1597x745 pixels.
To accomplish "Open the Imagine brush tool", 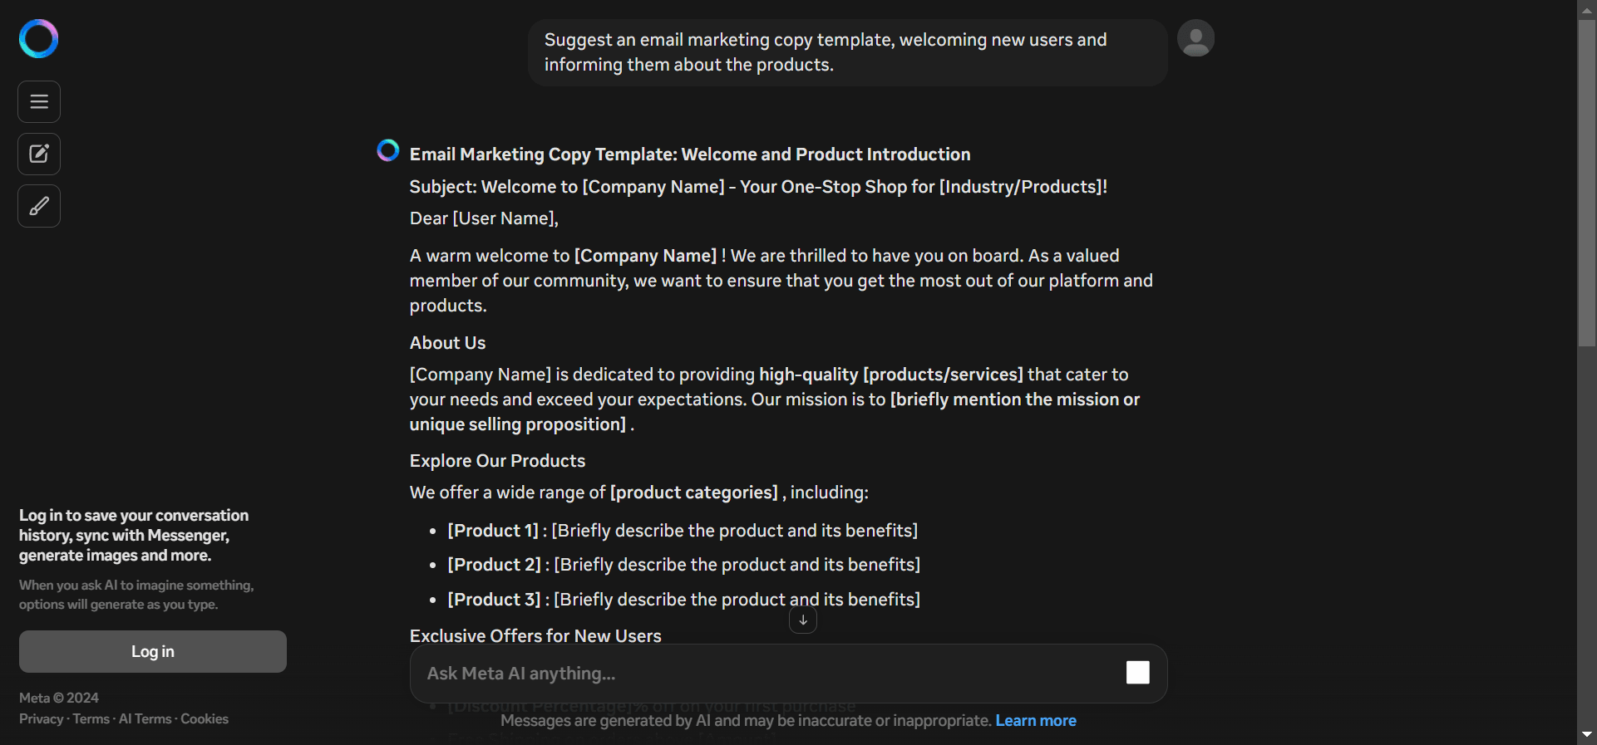I will (x=39, y=206).
